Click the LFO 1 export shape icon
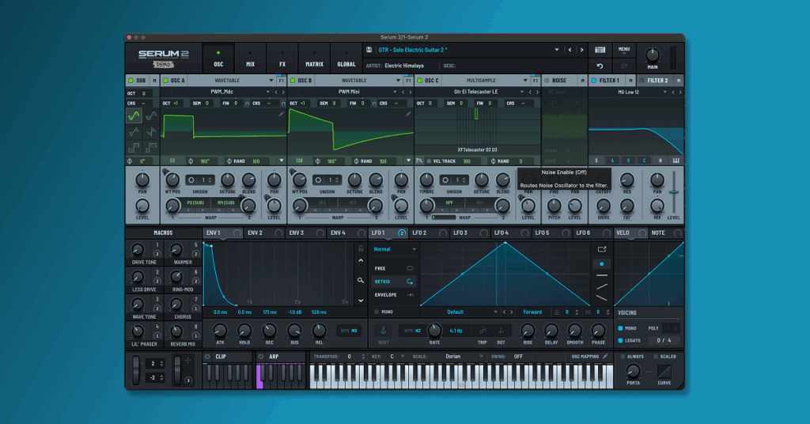Viewport: 810px width, 424px height. (x=602, y=249)
